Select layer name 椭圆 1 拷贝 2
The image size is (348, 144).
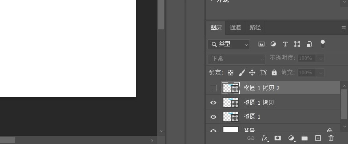coord(261,88)
